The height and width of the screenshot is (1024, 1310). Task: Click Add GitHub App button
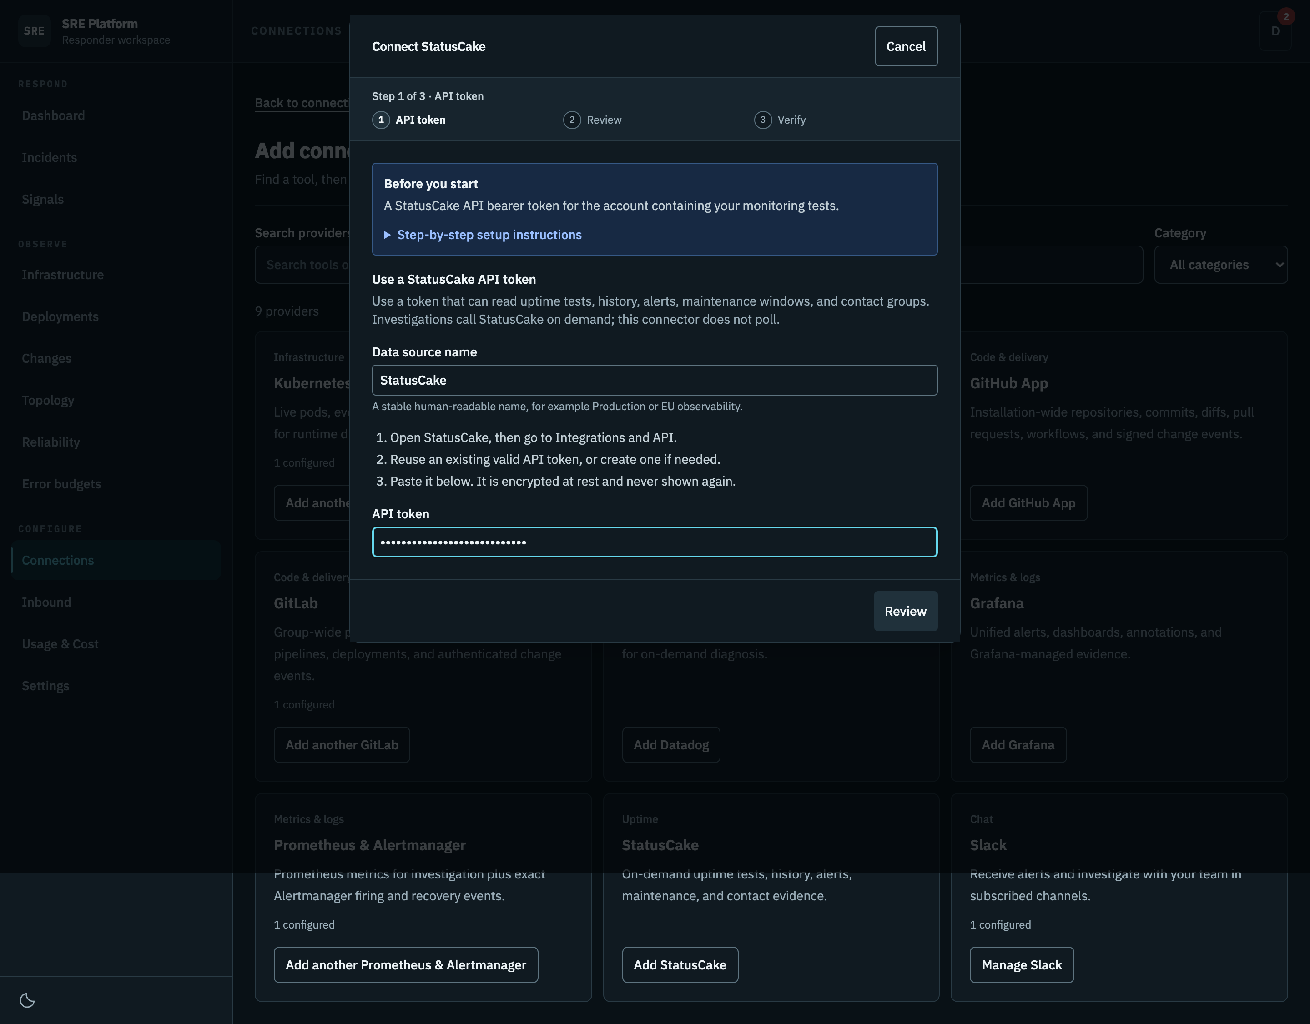tap(1028, 503)
